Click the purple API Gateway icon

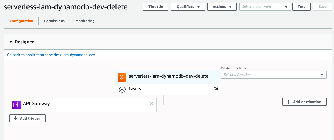[x=16, y=105]
